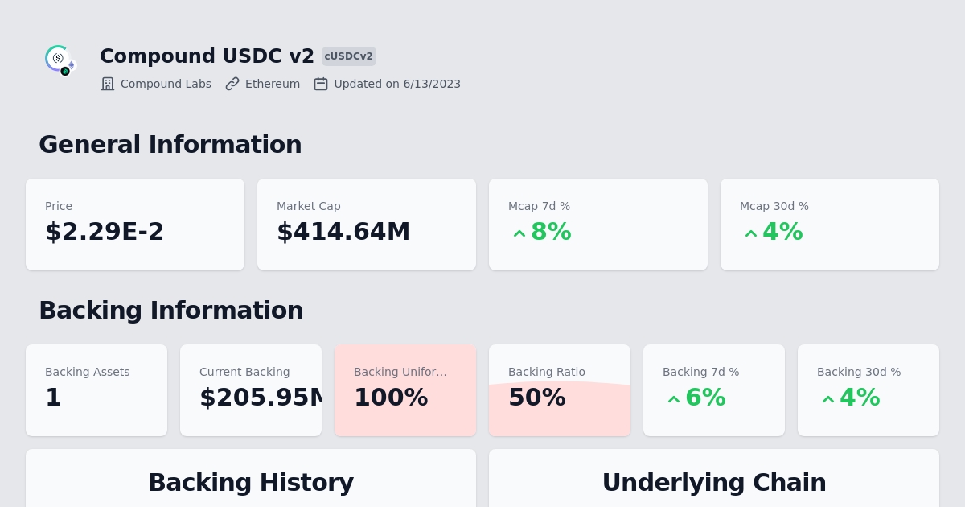Click the Backing 7d up-arrow icon

click(674, 399)
